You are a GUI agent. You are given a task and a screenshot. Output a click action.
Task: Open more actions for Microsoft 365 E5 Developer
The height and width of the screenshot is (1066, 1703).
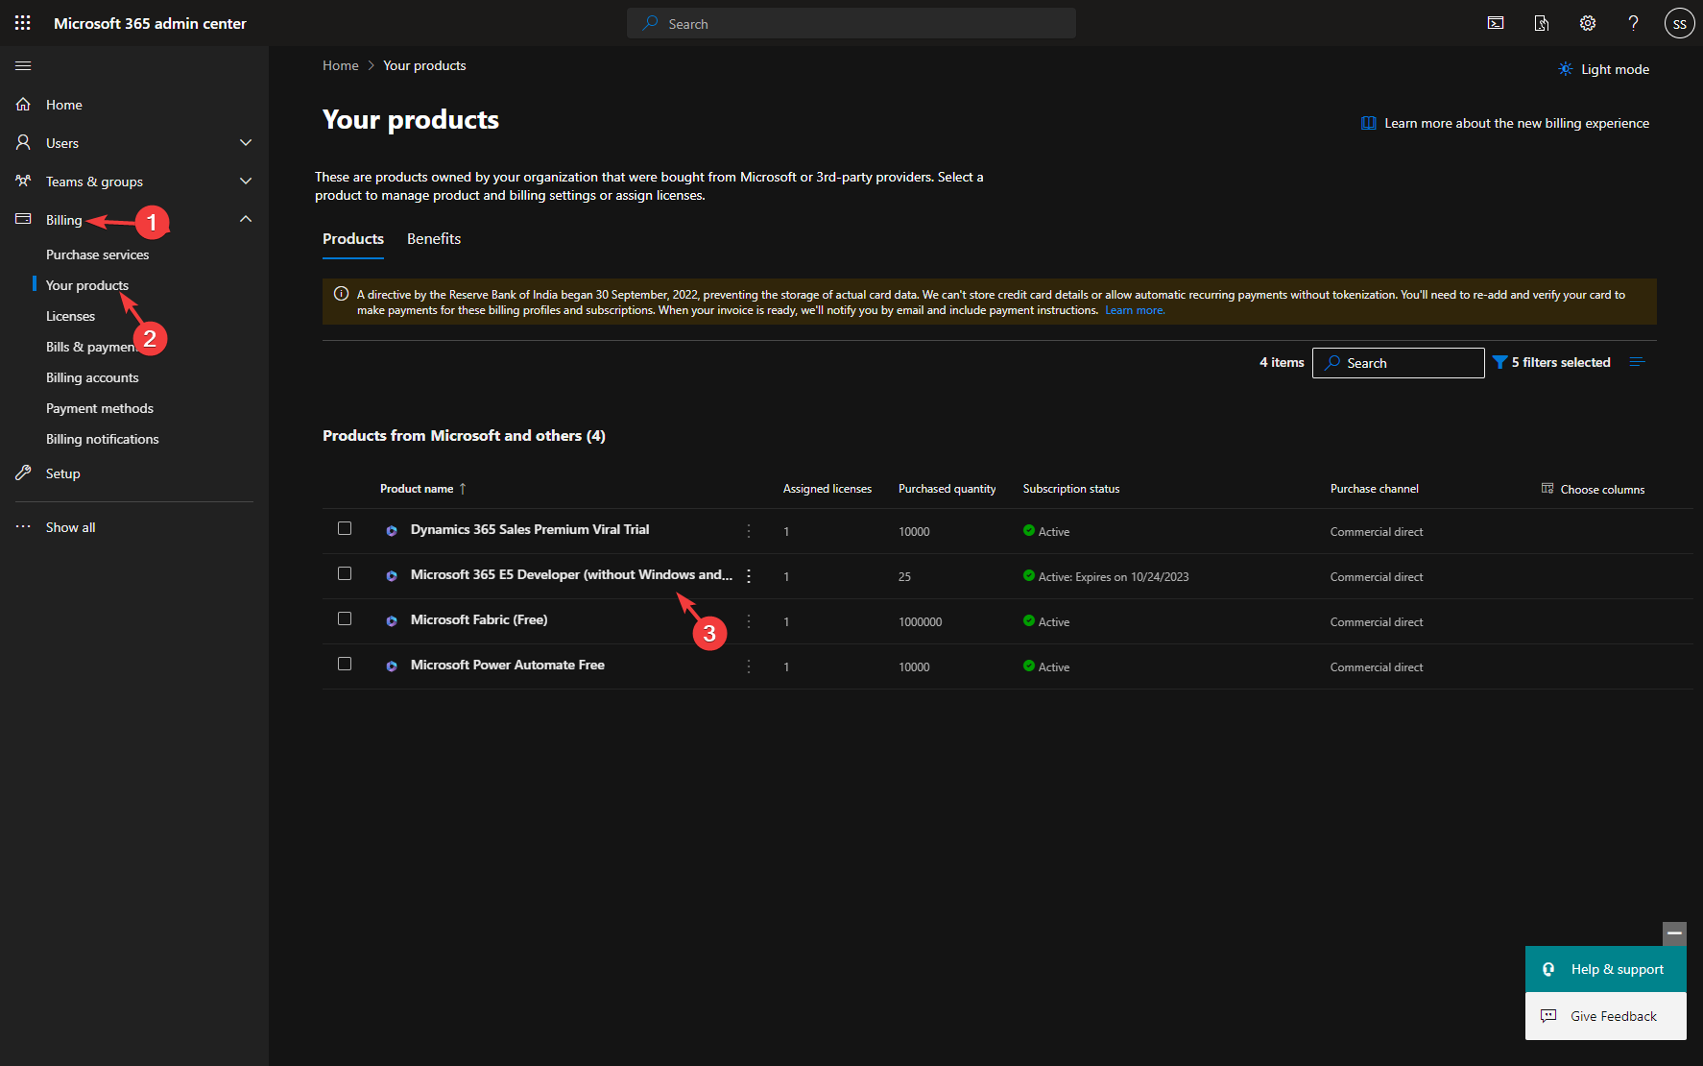(x=749, y=576)
